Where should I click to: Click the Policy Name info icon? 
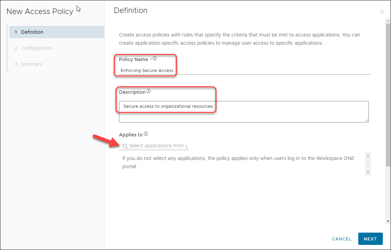[x=155, y=59]
